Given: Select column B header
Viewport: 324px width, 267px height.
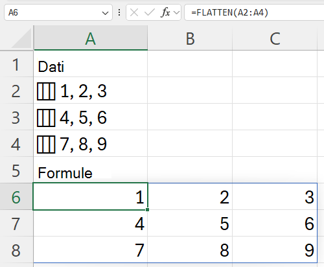Looking at the screenshot, I should coord(190,38).
